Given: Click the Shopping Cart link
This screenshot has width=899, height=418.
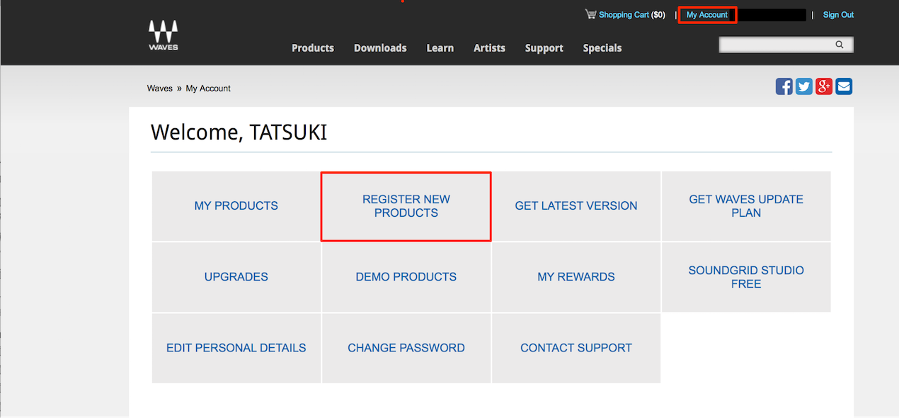Looking at the screenshot, I should [624, 15].
